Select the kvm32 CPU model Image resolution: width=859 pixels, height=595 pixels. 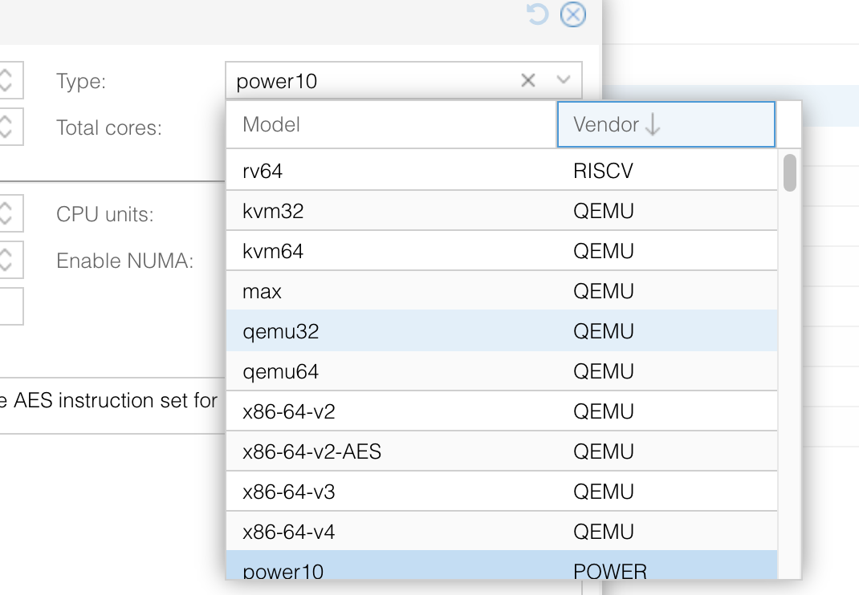point(502,211)
